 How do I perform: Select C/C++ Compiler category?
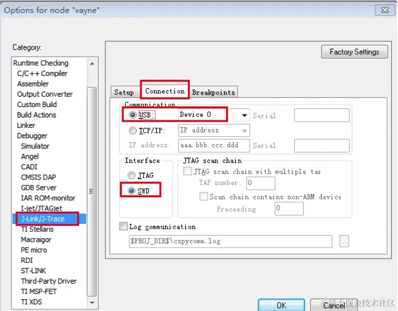pos(42,74)
